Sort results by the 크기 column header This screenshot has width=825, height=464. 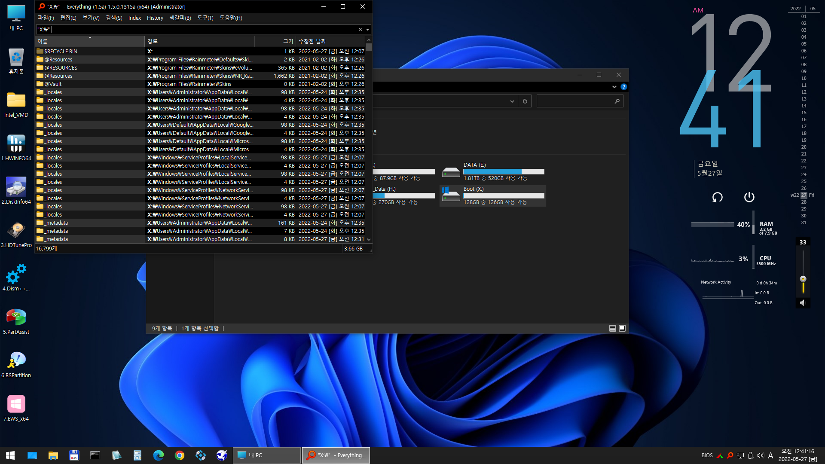pyautogui.click(x=275, y=41)
